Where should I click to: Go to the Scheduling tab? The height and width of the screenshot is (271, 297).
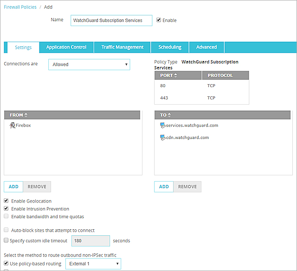coord(170,47)
